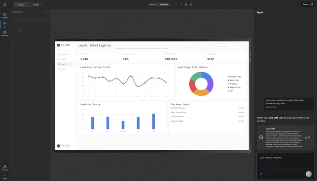Click the Uno CRM result card title
The width and height of the screenshot is (317, 181).
pyautogui.click(x=270, y=129)
